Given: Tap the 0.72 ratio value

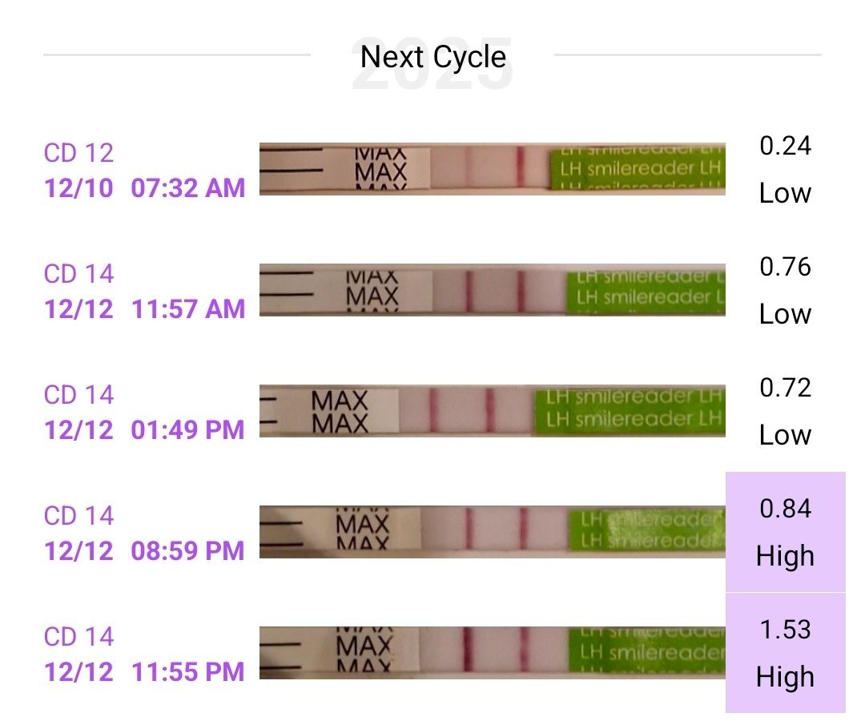Looking at the screenshot, I should (x=785, y=388).
